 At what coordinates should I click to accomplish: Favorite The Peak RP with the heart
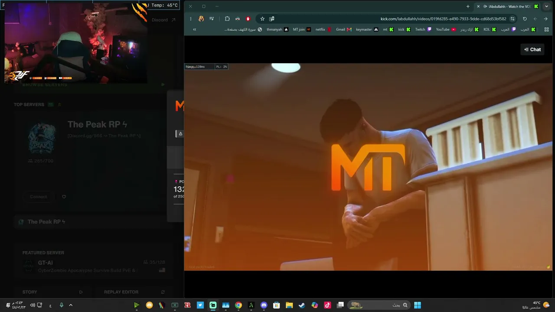tap(64, 197)
